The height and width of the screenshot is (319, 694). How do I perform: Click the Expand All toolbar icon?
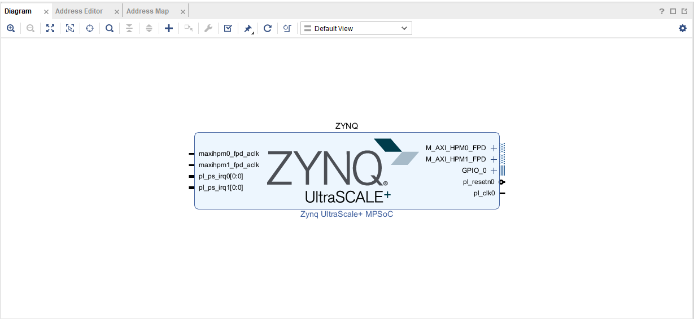point(149,28)
